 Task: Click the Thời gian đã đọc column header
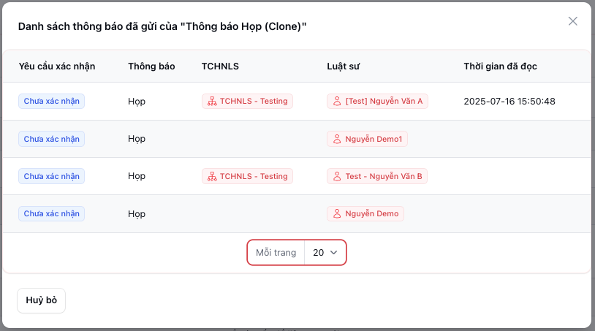click(500, 66)
